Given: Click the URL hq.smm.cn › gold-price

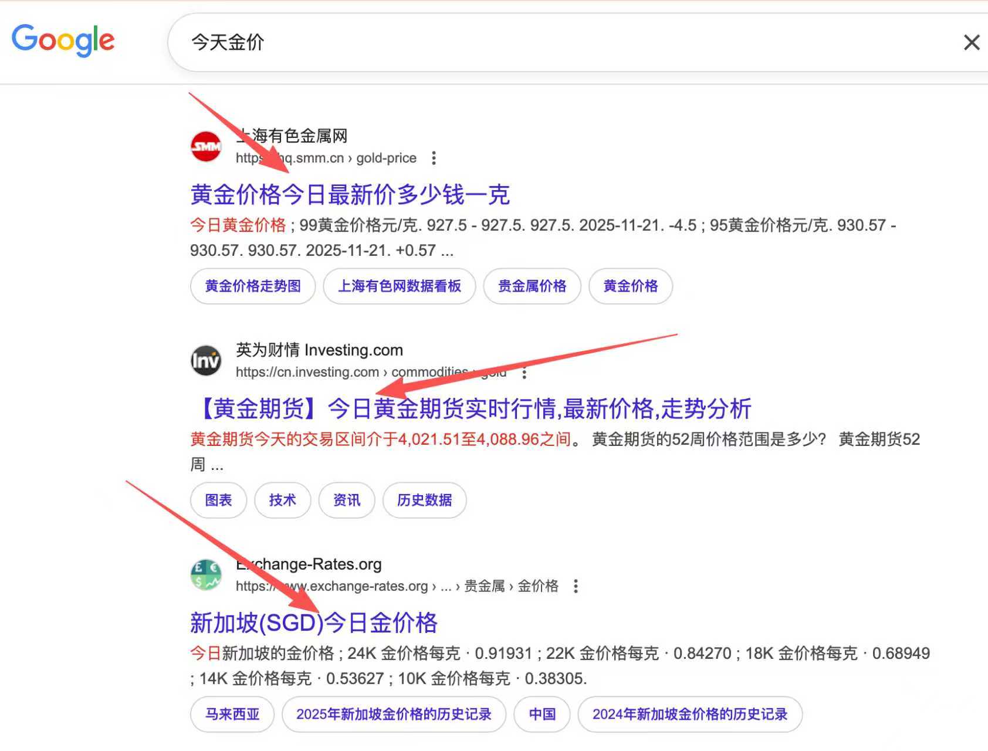Looking at the screenshot, I should point(326,158).
